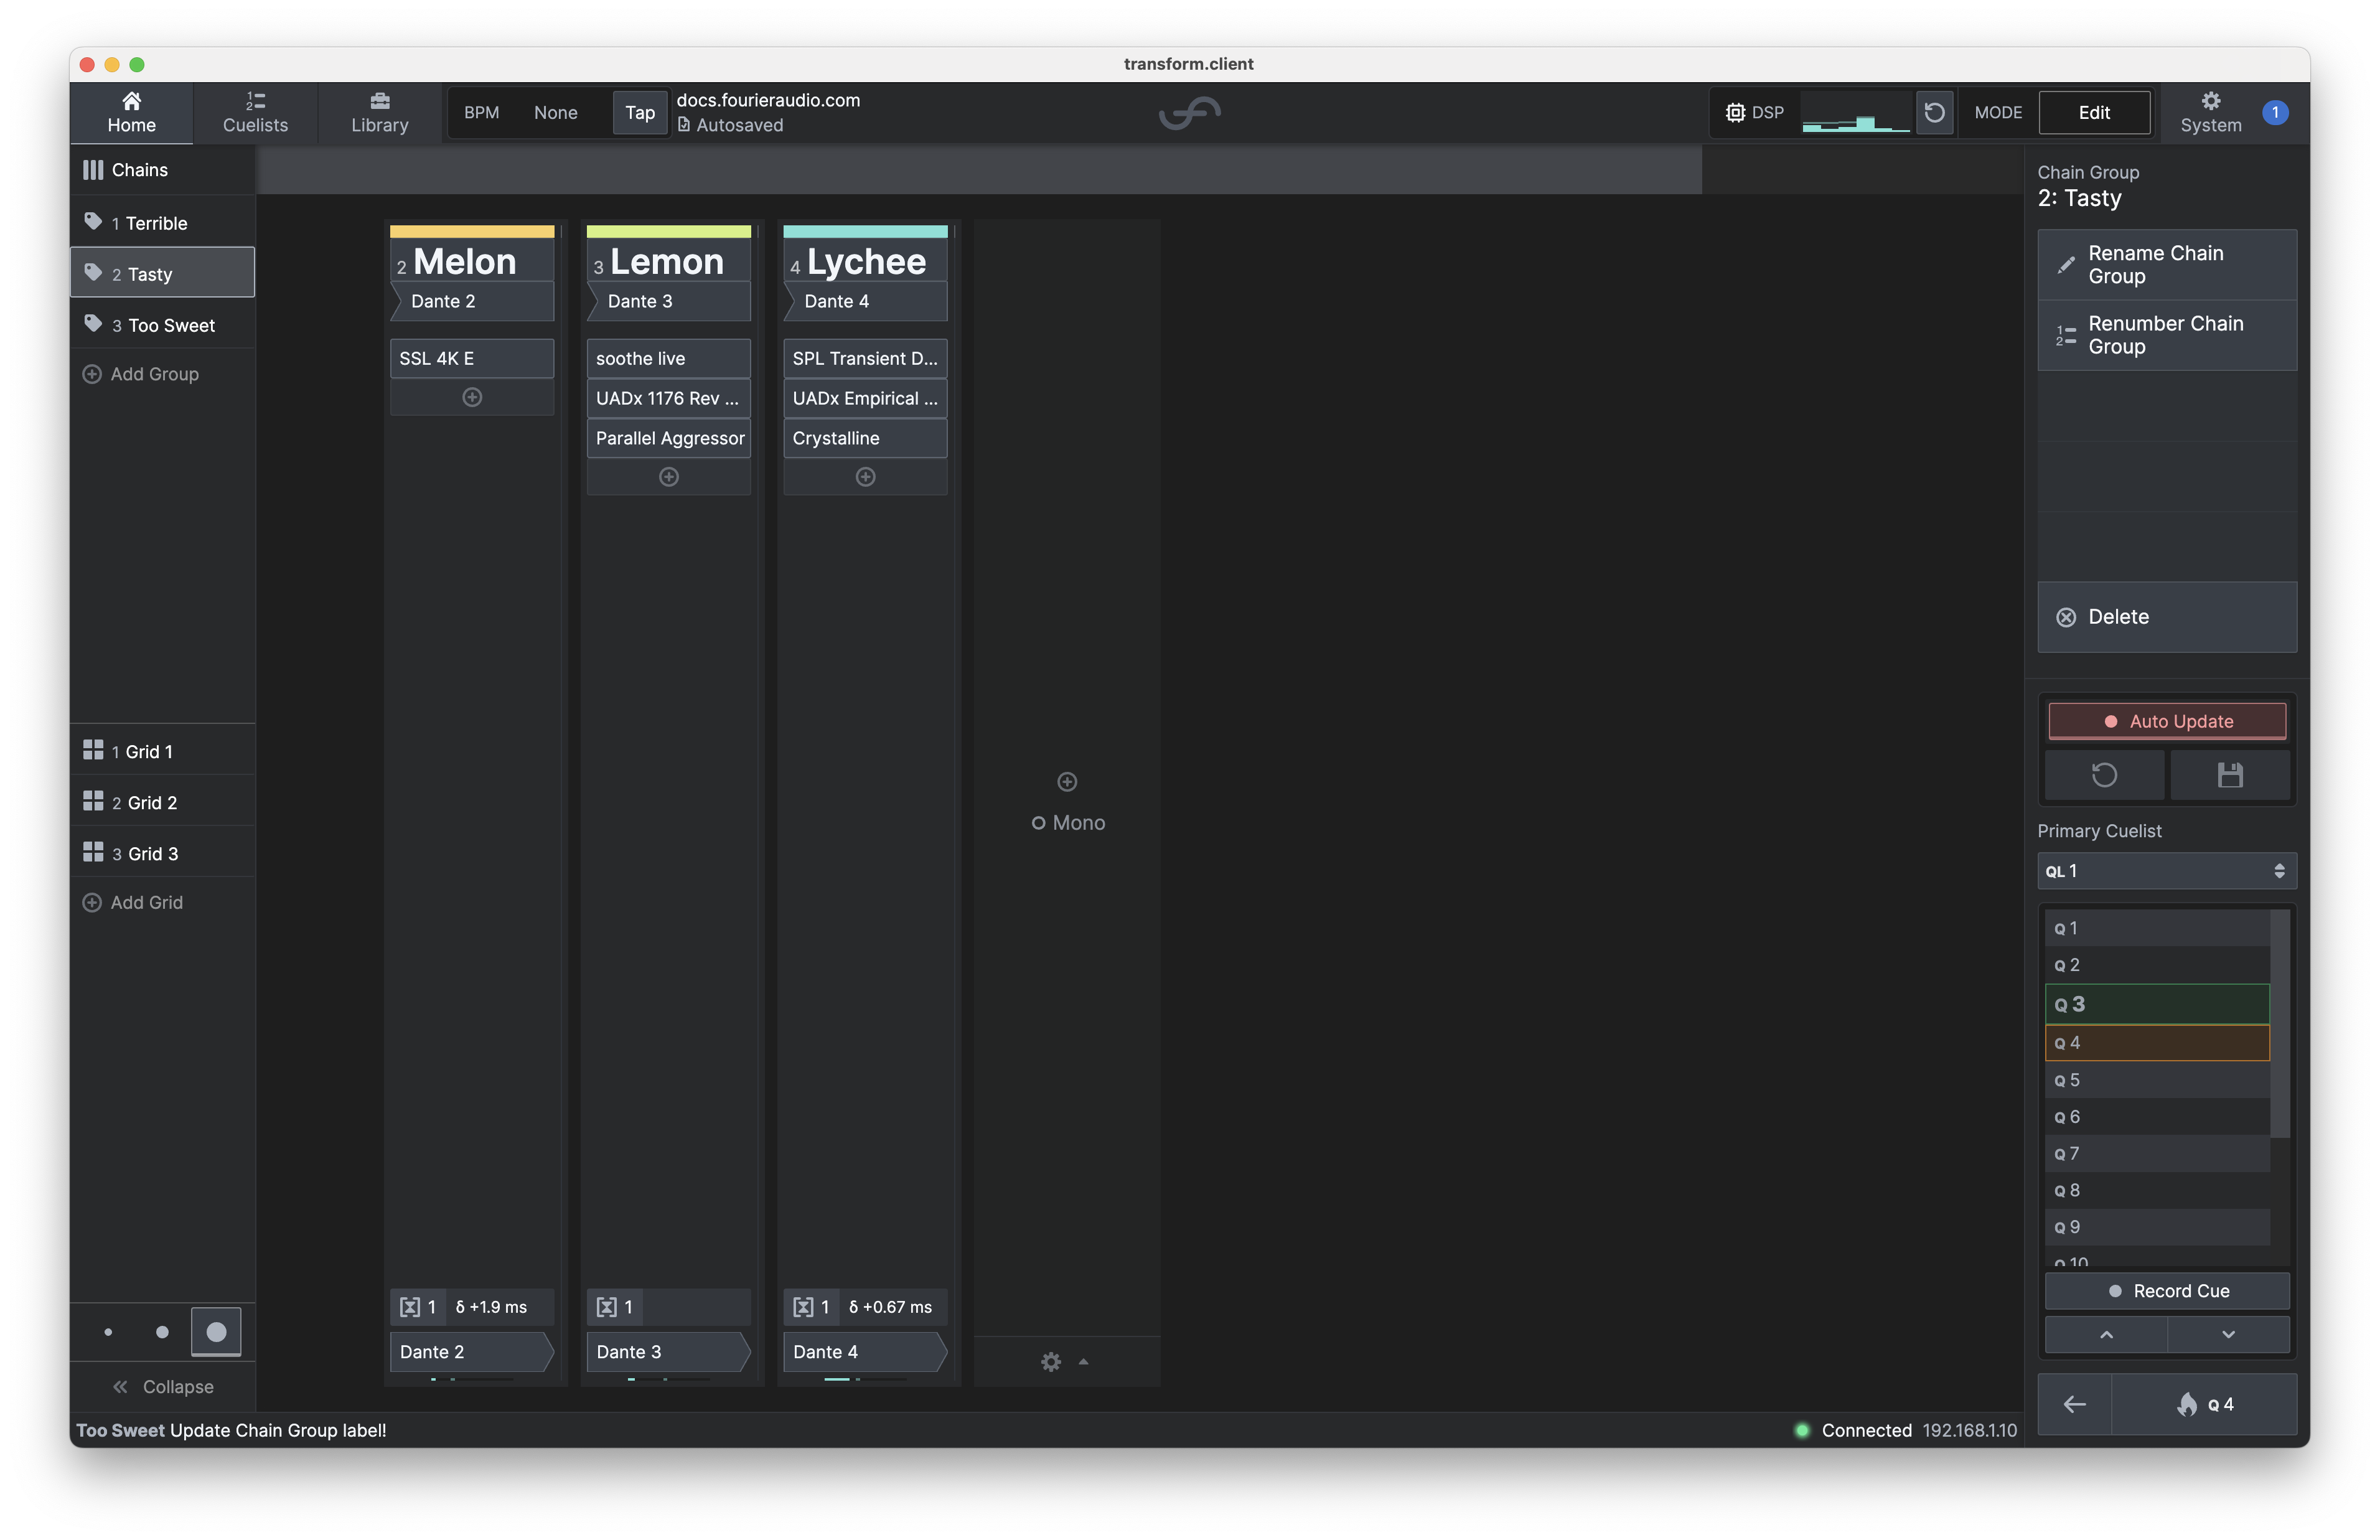
Task: Select cue Q 5 in list
Action: 2156,1079
